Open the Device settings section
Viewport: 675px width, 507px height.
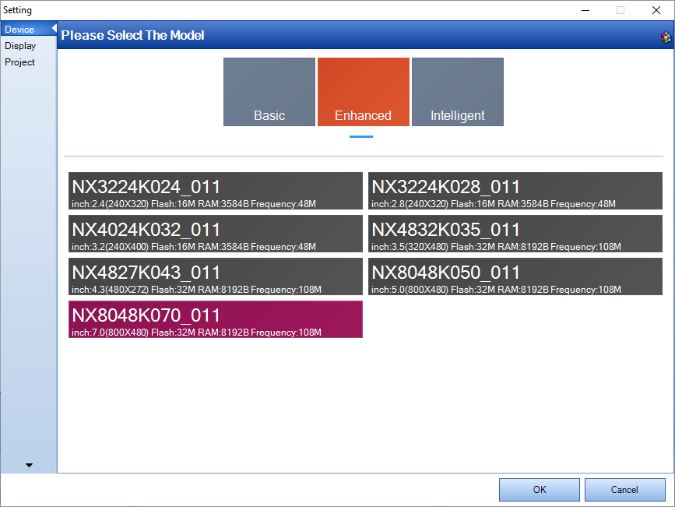tap(19, 30)
